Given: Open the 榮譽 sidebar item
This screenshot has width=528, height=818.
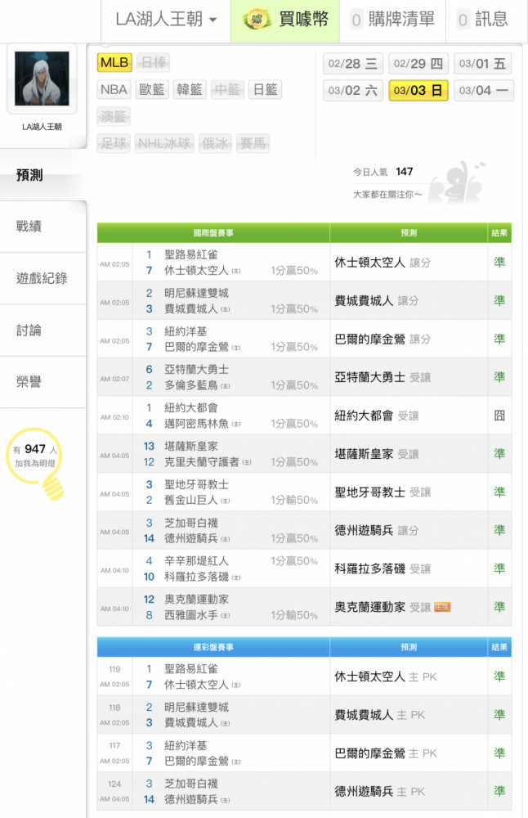Looking at the screenshot, I should [43, 382].
